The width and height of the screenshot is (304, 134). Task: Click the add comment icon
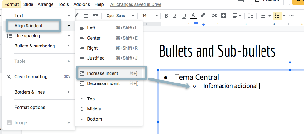click(223, 16)
